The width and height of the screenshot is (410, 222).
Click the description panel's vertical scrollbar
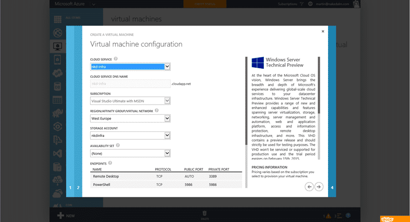pos(319,108)
